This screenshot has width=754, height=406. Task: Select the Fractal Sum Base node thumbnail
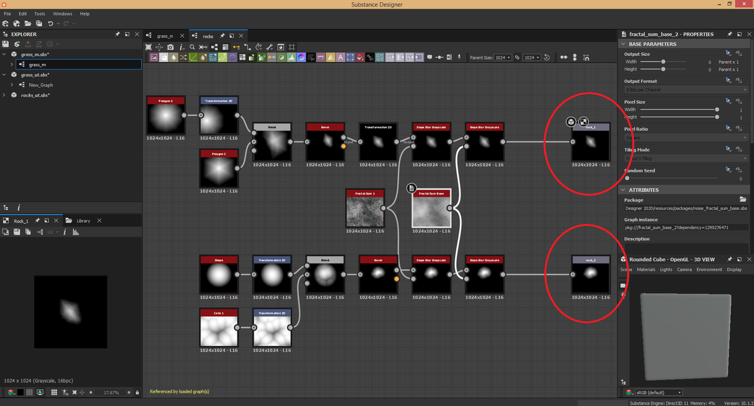click(x=431, y=211)
